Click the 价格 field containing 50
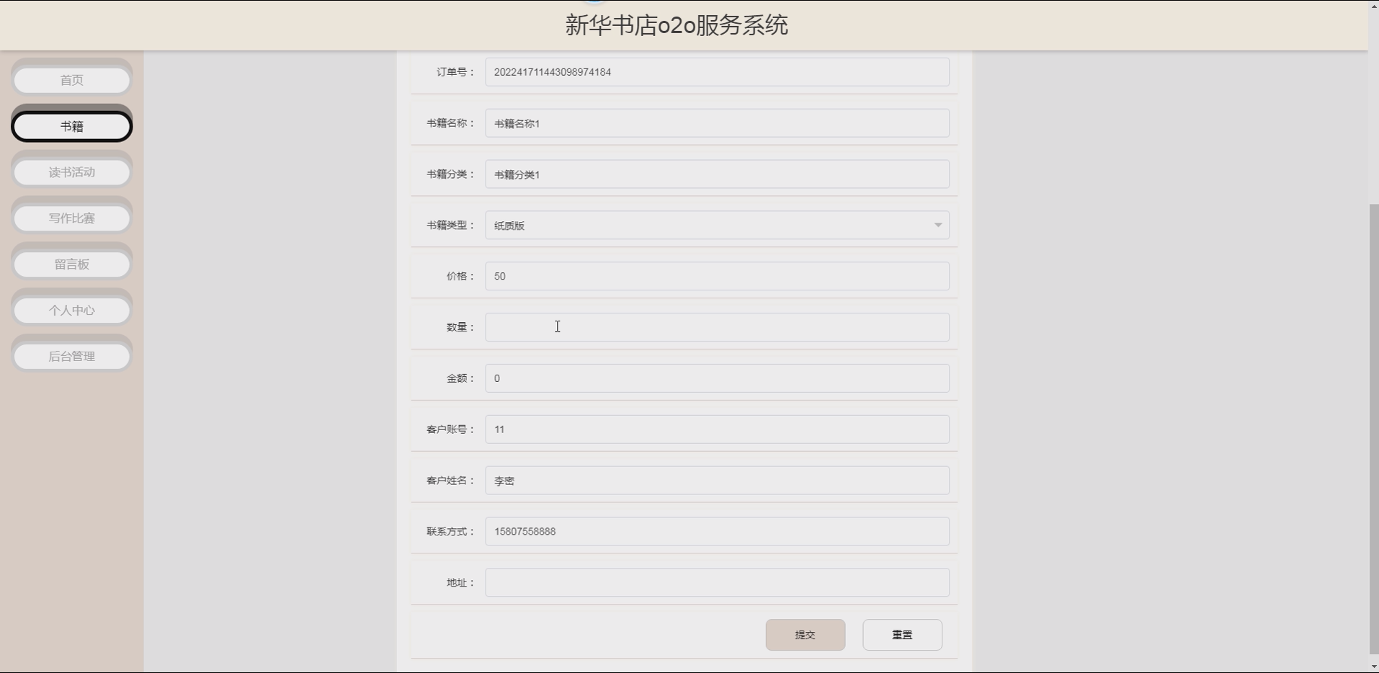 (x=717, y=276)
